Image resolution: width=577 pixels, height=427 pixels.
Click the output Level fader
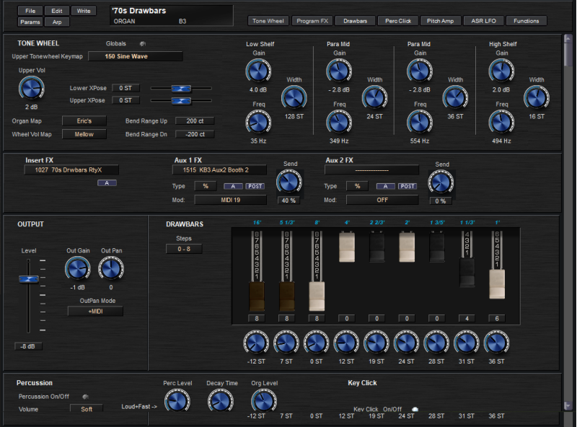pyautogui.click(x=30, y=279)
